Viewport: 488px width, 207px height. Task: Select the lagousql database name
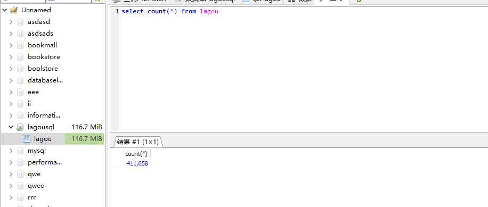pos(41,127)
